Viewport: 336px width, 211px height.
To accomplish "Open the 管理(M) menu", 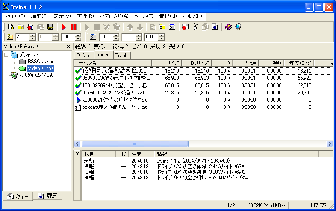I will coord(168,16).
